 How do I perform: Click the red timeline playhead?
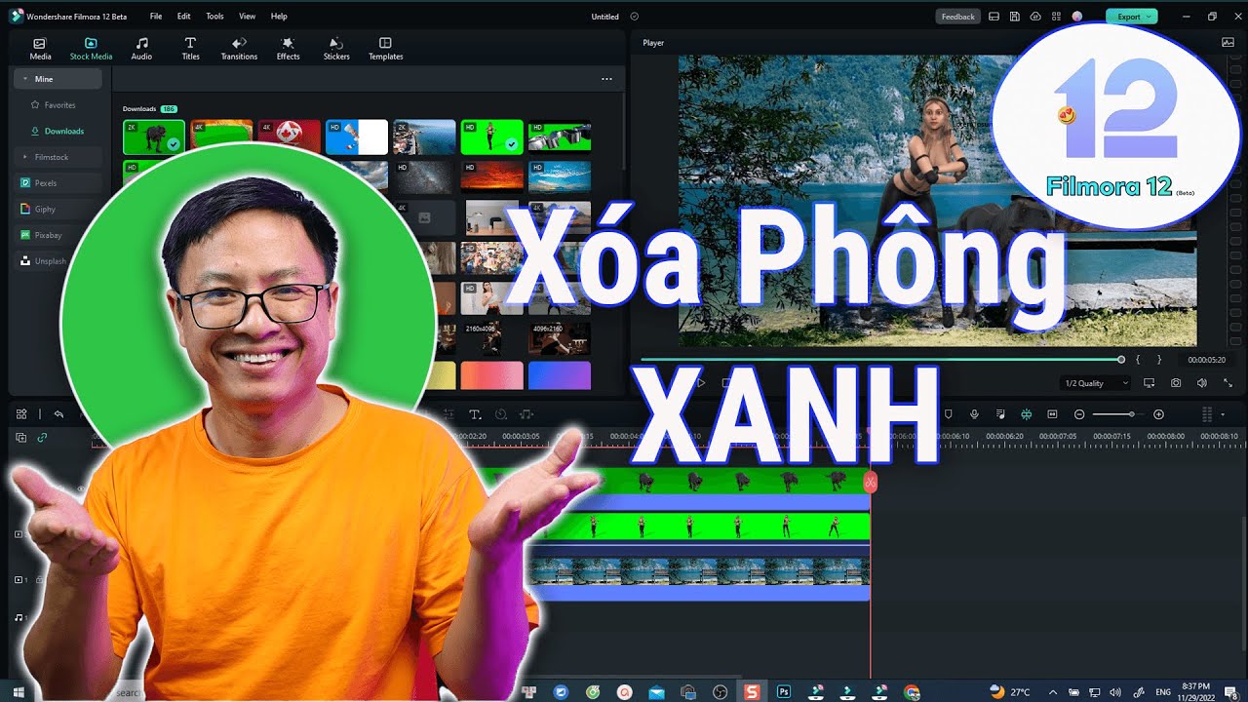(870, 482)
